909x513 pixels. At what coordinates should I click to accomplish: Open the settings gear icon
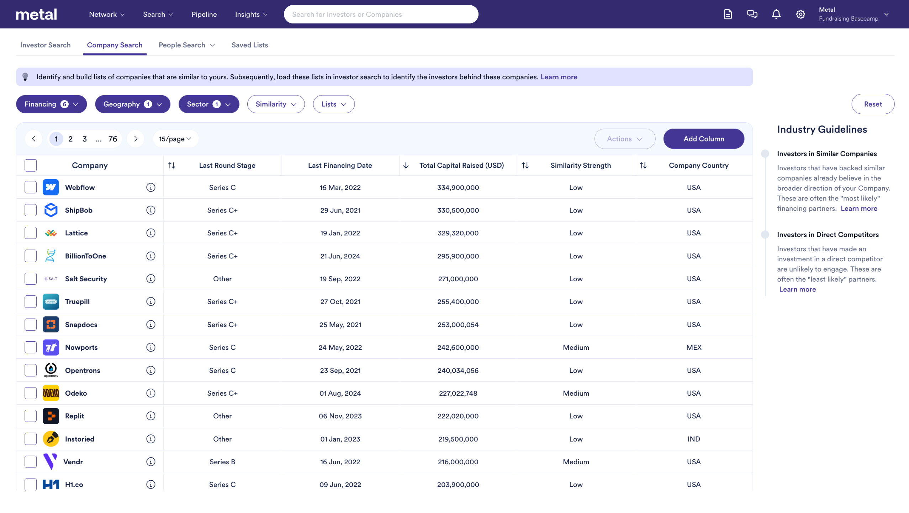(x=800, y=14)
